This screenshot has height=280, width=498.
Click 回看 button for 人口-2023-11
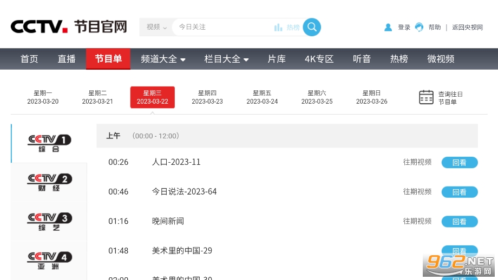459,162
